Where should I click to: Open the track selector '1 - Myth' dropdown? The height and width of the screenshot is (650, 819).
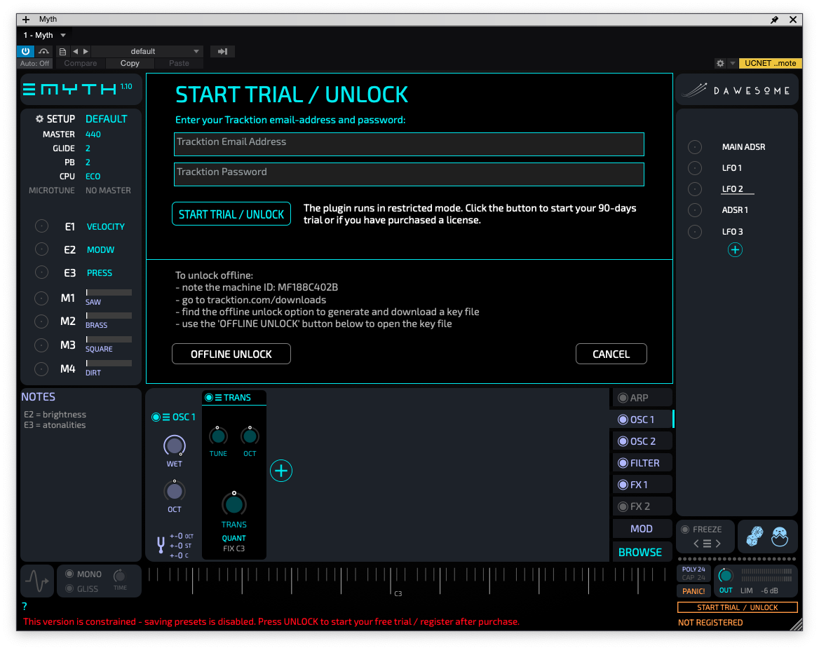[x=44, y=35]
